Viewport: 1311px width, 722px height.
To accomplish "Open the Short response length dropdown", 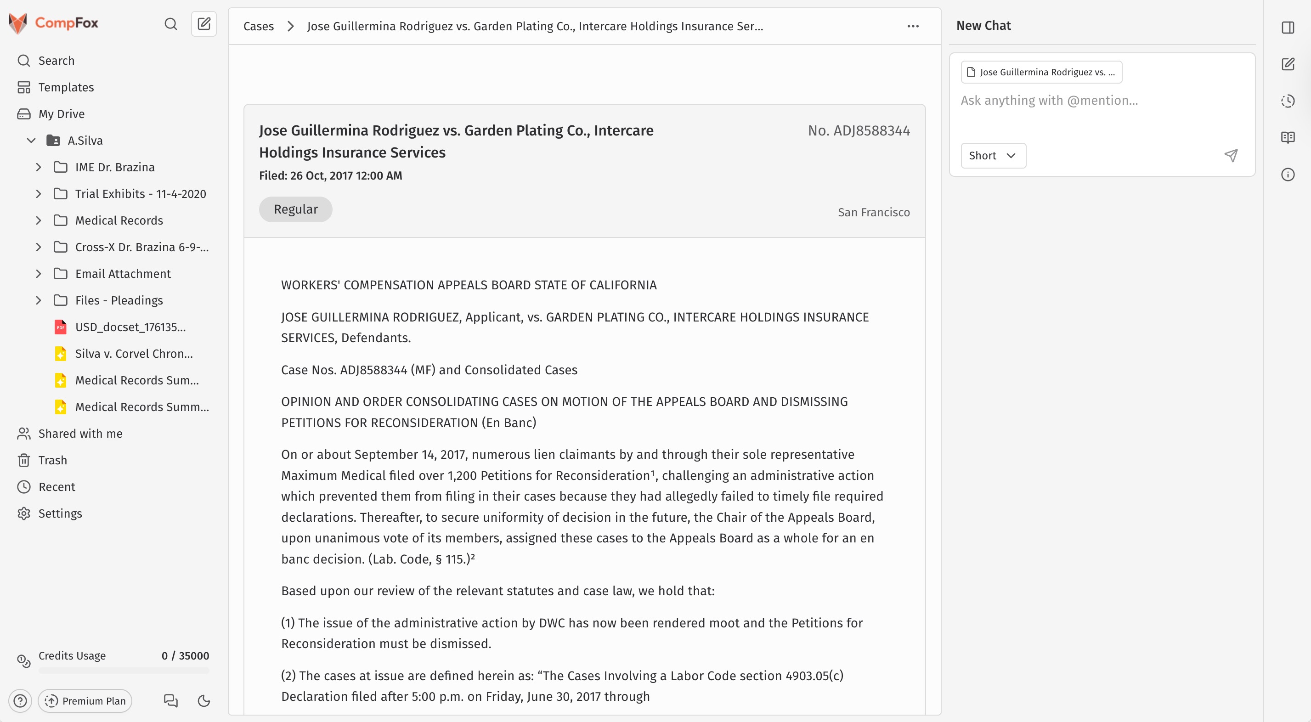I will 993,156.
